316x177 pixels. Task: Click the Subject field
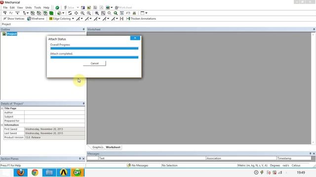click(x=55, y=117)
